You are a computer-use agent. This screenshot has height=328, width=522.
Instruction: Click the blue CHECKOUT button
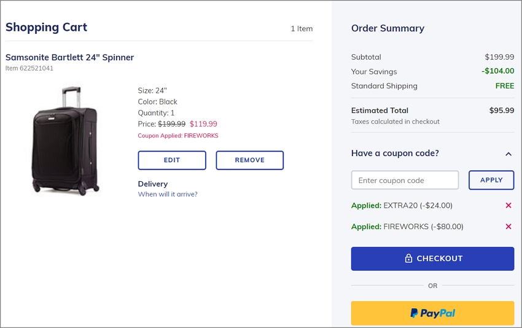[432, 259]
